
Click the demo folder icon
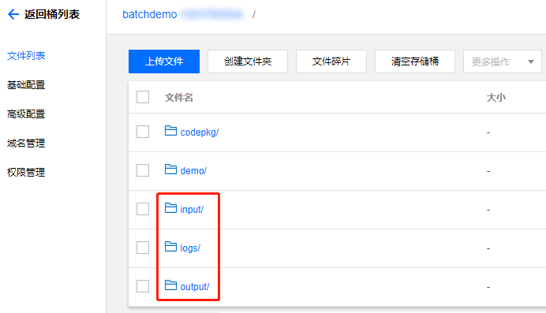point(170,170)
